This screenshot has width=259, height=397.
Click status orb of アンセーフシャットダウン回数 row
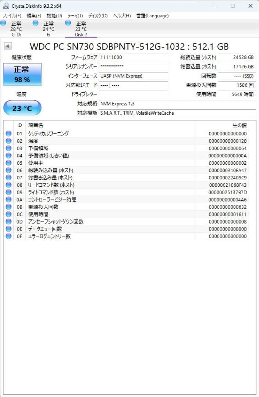pos(8,222)
